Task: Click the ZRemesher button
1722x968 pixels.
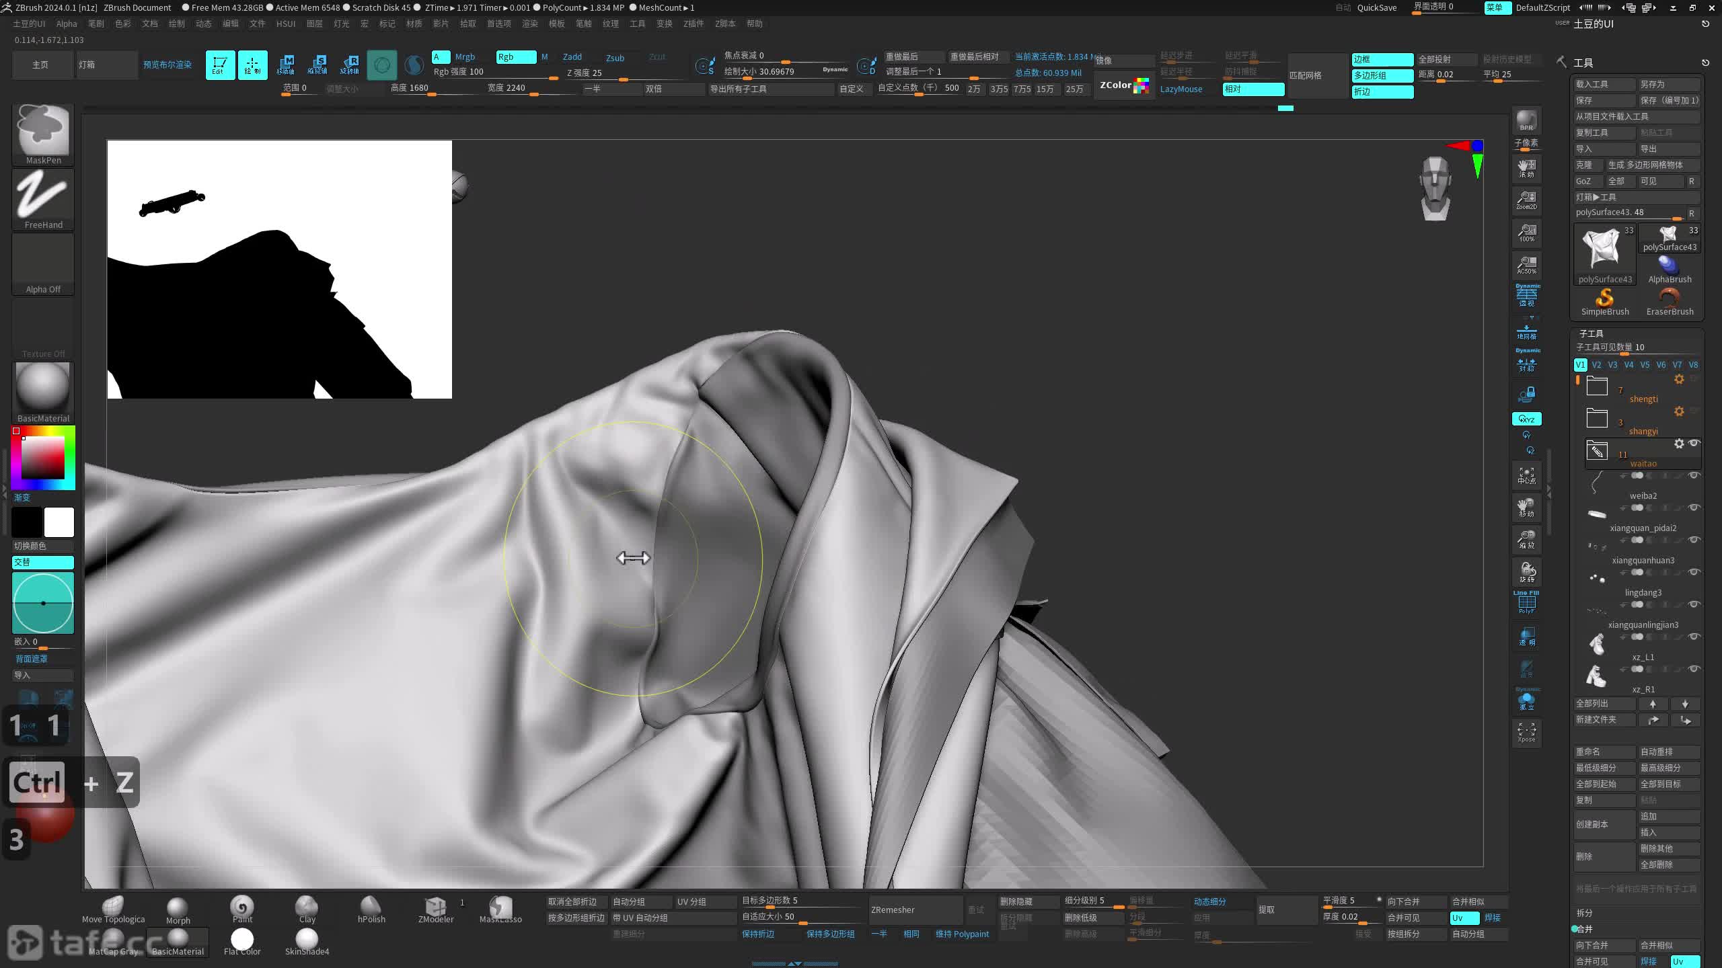Action: coord(915,910)
